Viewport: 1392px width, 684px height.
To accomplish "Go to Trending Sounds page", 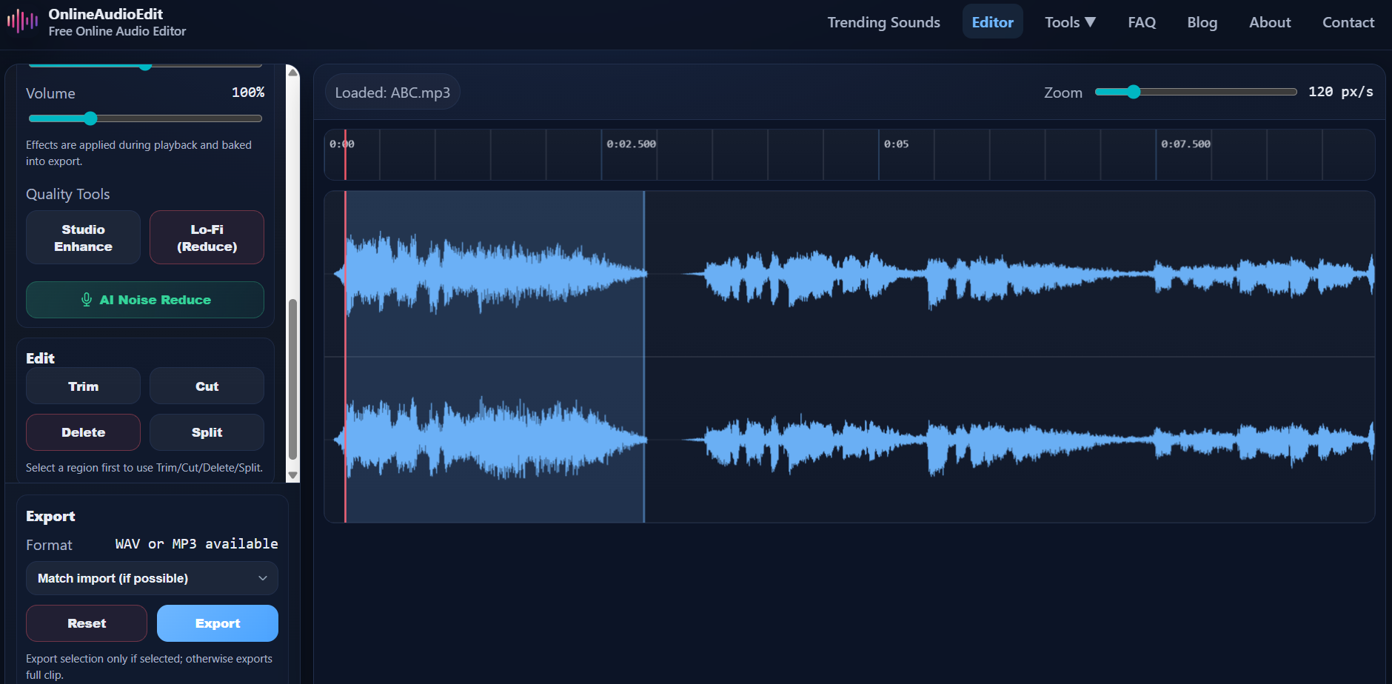I will click(883, 22).
